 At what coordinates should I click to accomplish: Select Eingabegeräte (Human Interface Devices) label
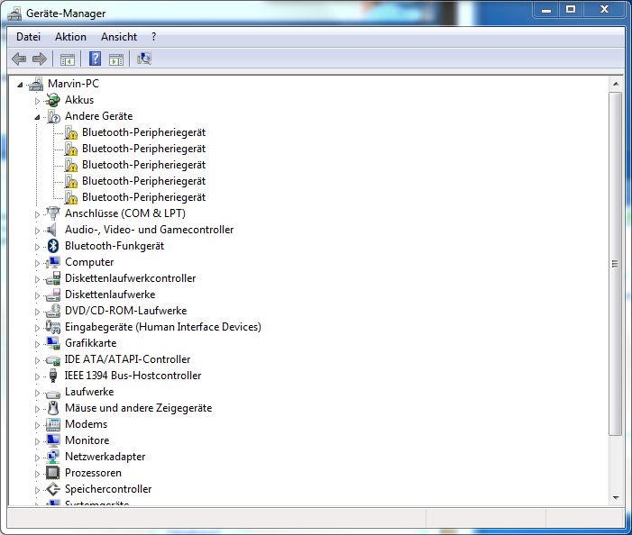coord(163,327)
